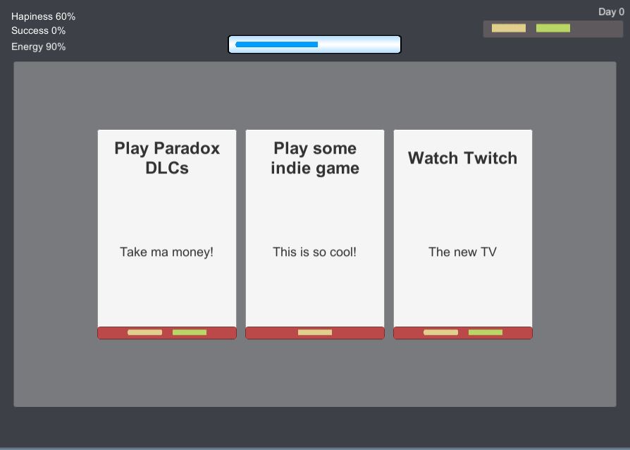Click tan swatch in Day 0 panel
Screen dimensions: 630x450
coord(509,28)
